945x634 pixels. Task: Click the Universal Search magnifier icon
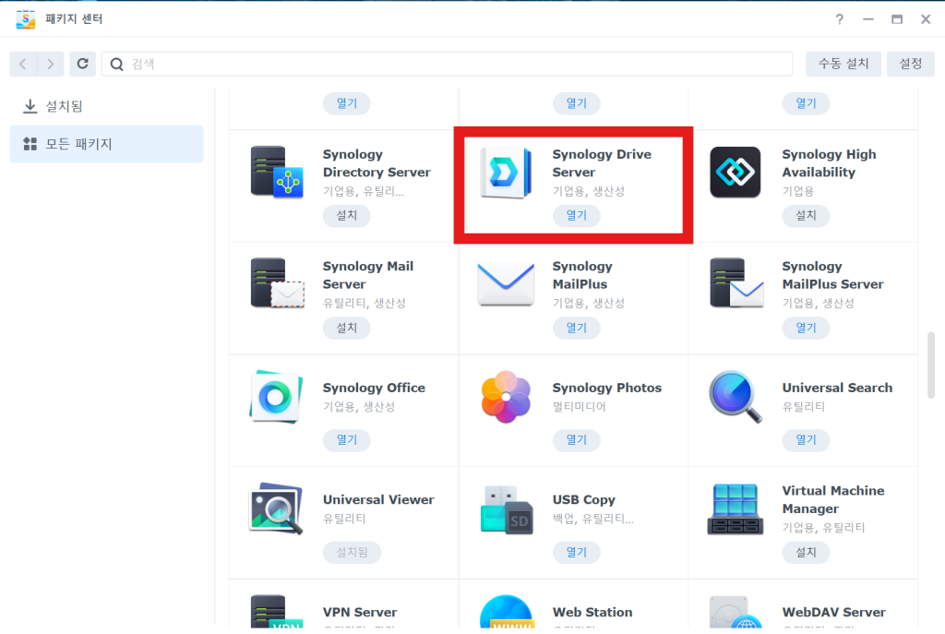736,397
